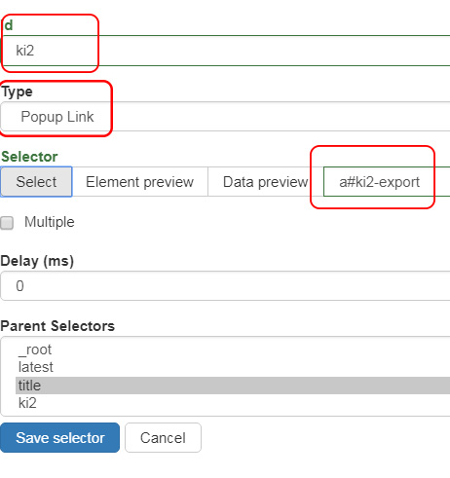
Task: Click the Delay (ms) input field
Action: (225, 286)
